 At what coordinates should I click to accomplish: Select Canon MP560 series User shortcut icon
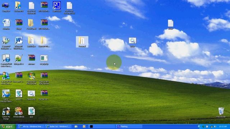click(6, 78)
